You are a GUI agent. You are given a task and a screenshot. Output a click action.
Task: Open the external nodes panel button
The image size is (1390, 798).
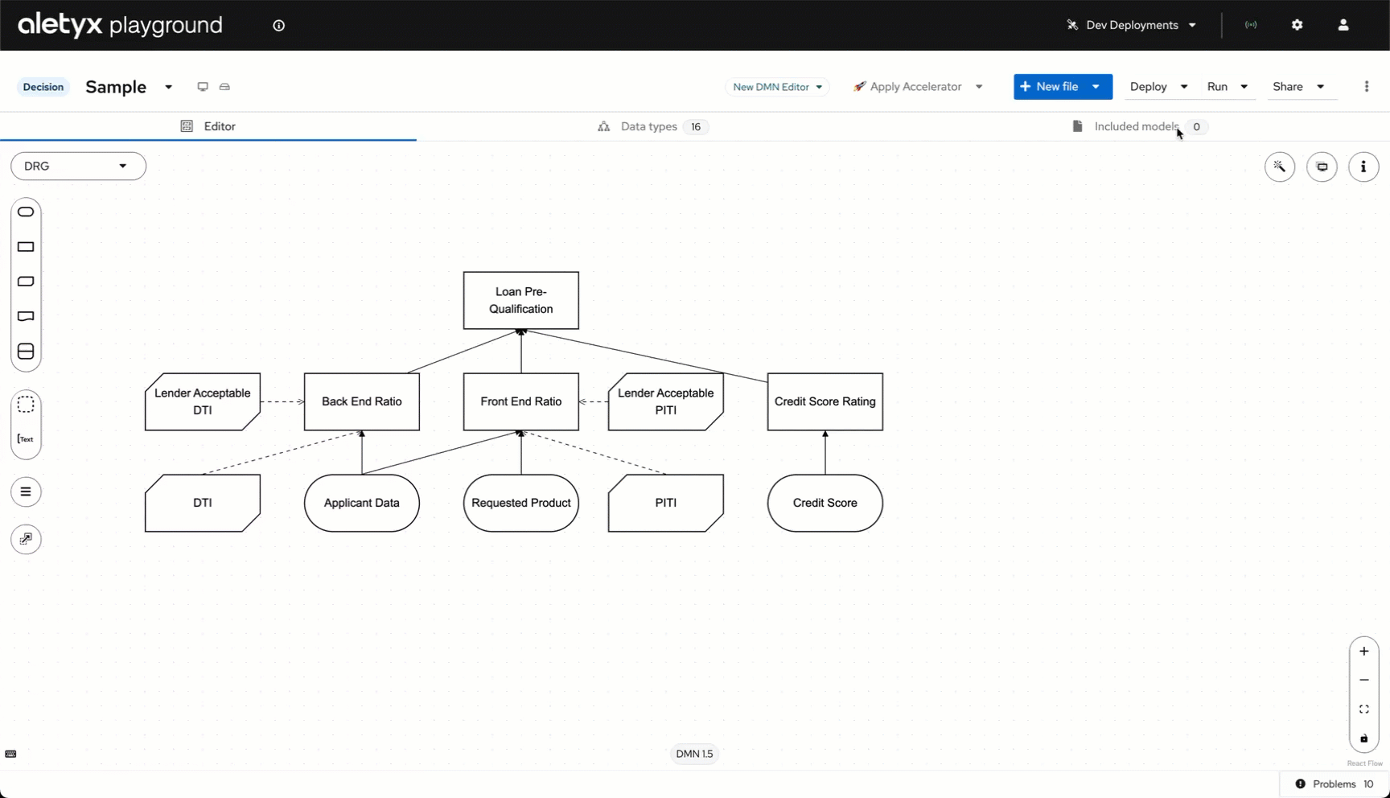pyautogui.click(x=26, y=539)
